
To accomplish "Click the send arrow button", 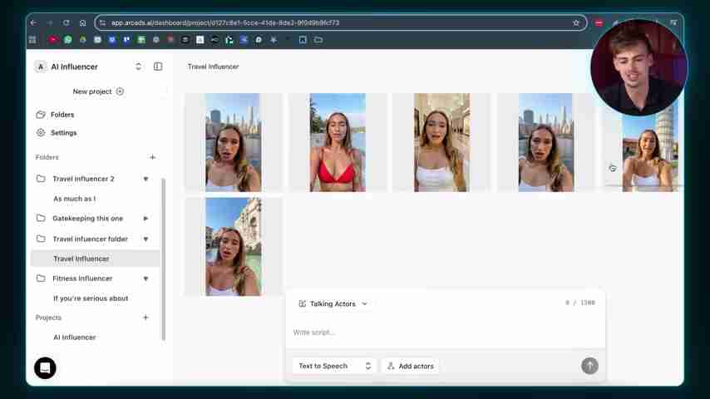I will point(589,366).
